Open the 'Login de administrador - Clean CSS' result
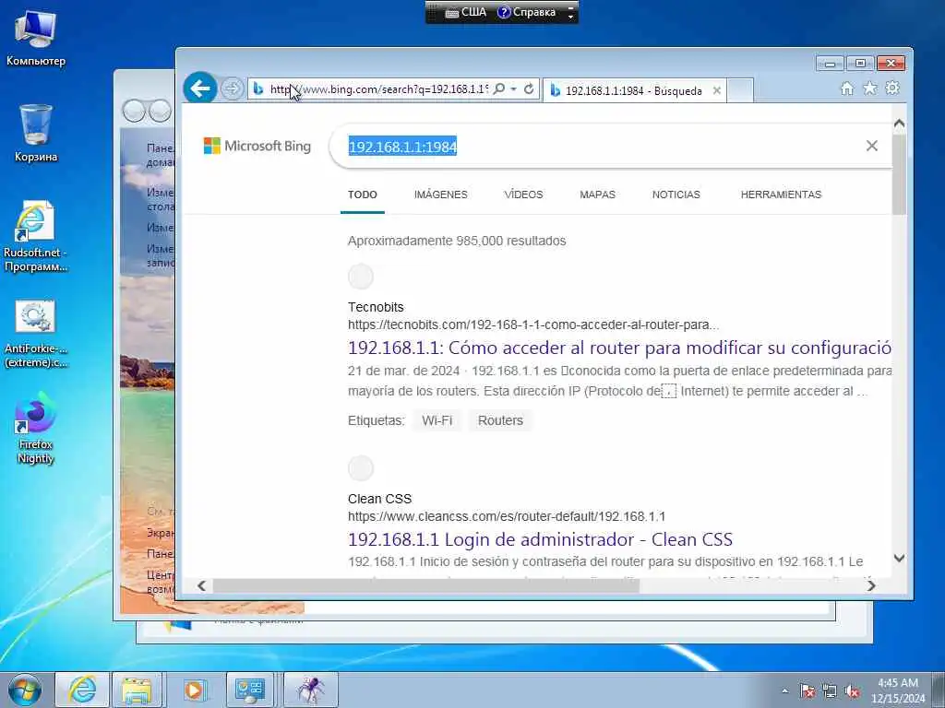 click(x=540, y=539)
